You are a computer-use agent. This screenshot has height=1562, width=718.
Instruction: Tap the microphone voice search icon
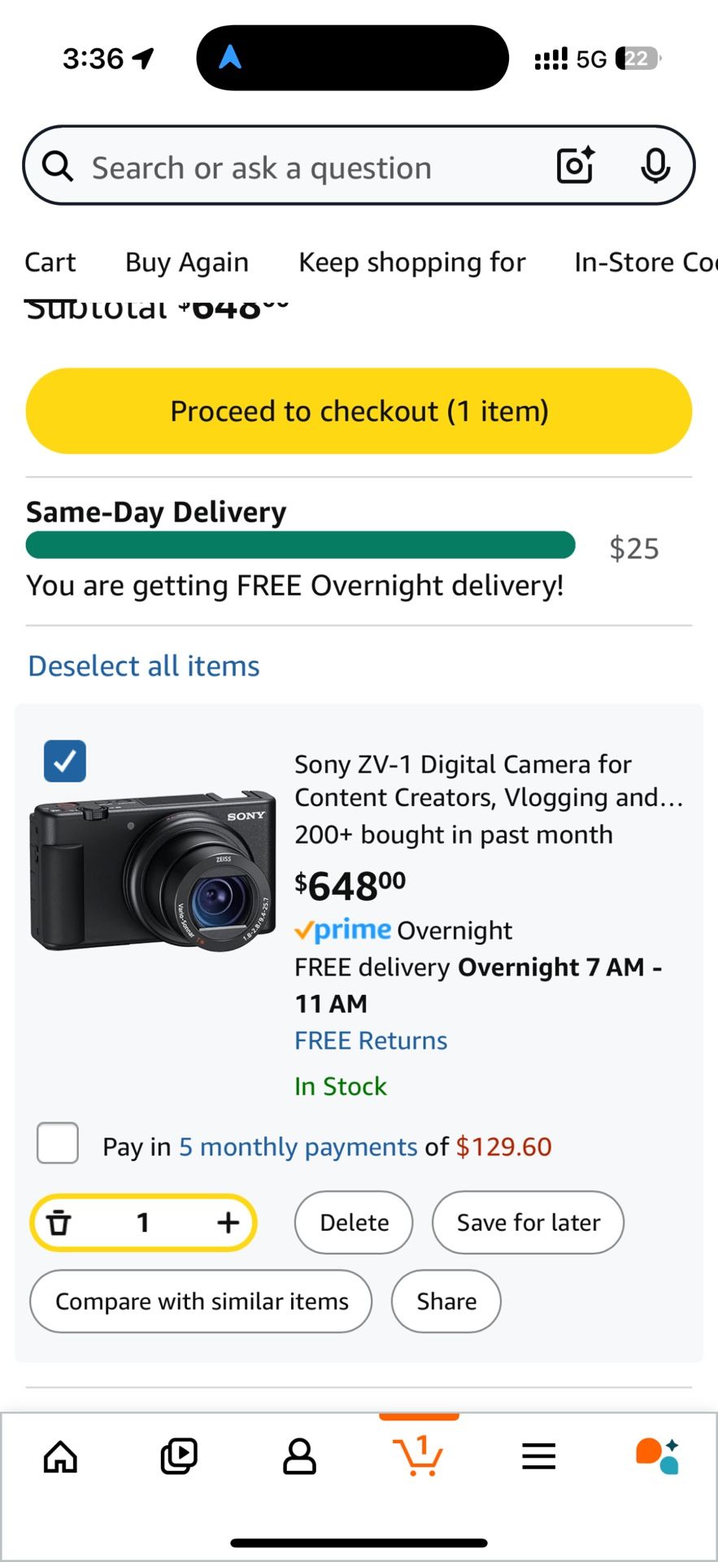655,167
